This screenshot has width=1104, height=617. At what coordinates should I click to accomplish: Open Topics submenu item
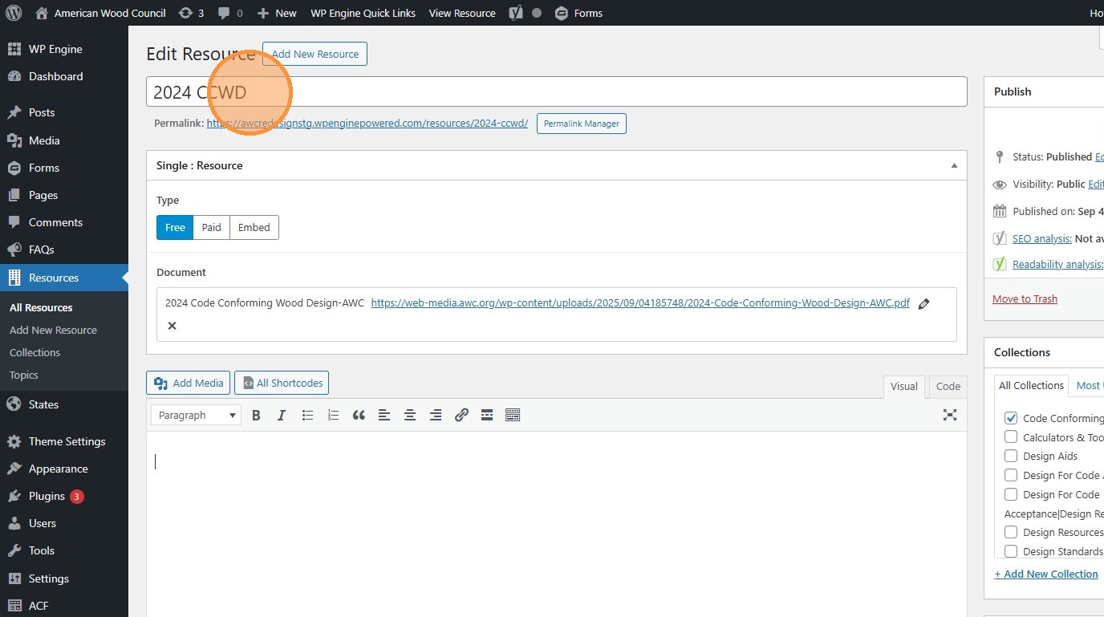click(24, 375)
